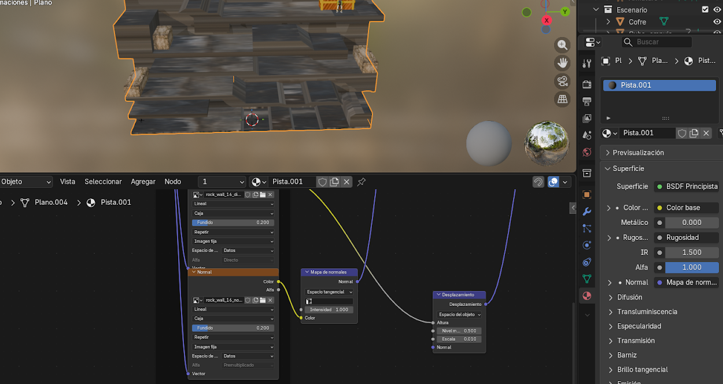Toggle node wire snapping icon in node header
Screen dimensions: 723x384
[x=538, y=182]
